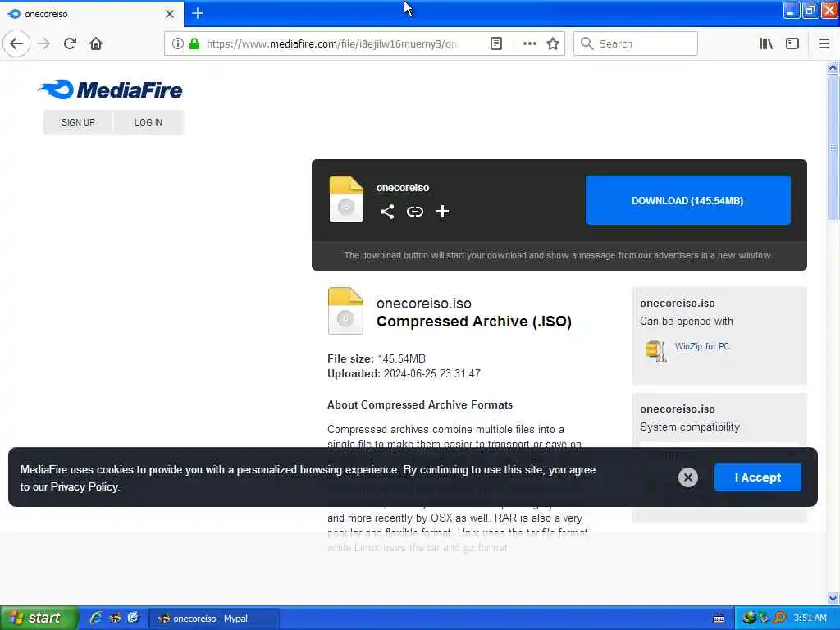Click the orange magnifier tray icon

tap(779, 619)
